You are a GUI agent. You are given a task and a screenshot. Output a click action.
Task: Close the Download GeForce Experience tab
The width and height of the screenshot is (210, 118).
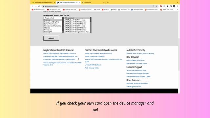54,3
